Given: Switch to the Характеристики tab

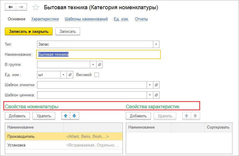Looking at the screenshot, I should [45, 19].
